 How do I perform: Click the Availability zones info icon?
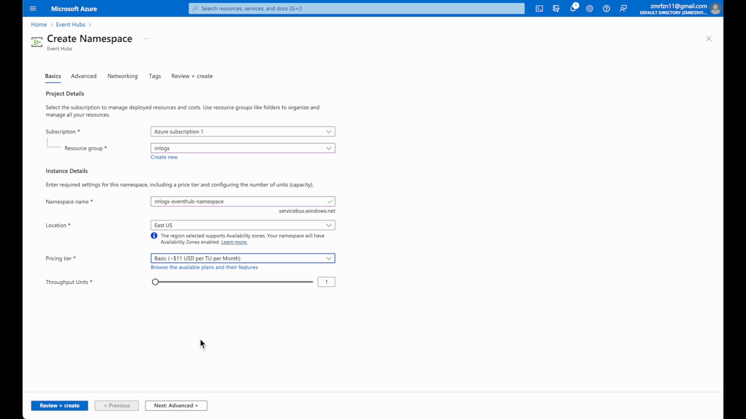154,236
